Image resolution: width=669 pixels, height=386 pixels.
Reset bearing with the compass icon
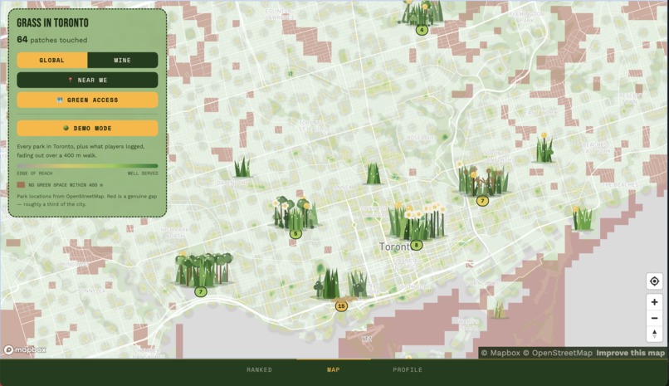[x=654, y=334]
